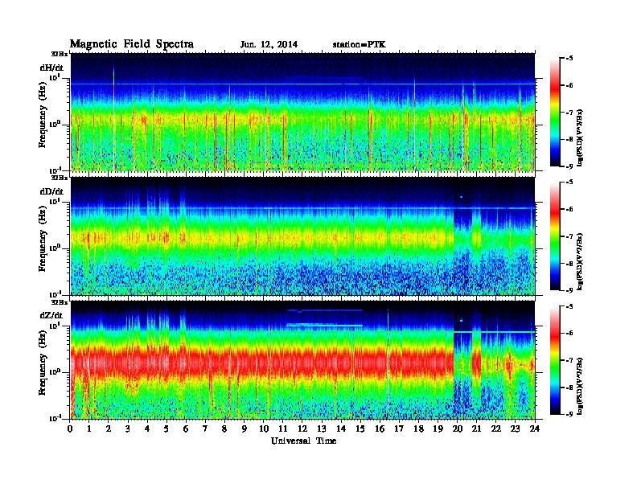Screen dimensions: 637x492
Task: Click the dH/dt panel label
Action: tap(51, 68)
